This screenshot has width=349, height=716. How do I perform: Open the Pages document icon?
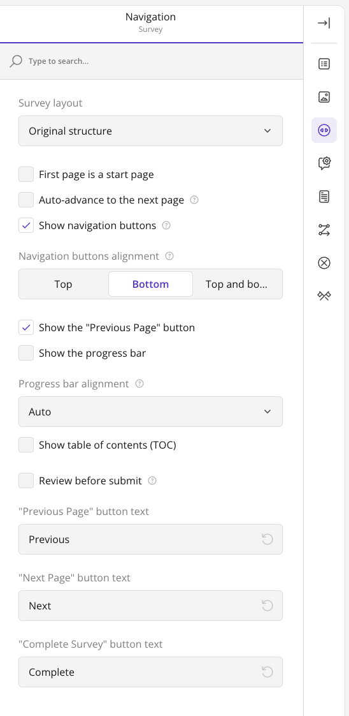coord(324,197)
